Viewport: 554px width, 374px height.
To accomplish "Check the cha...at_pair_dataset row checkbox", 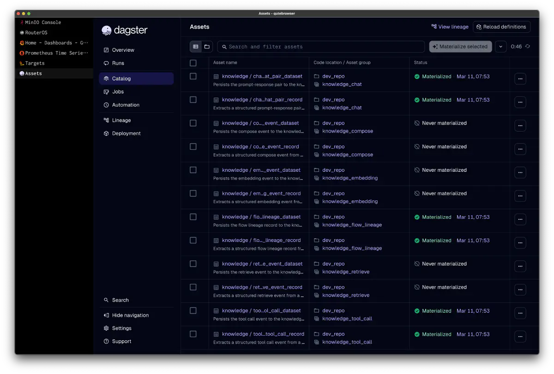I will pos(193,76).
